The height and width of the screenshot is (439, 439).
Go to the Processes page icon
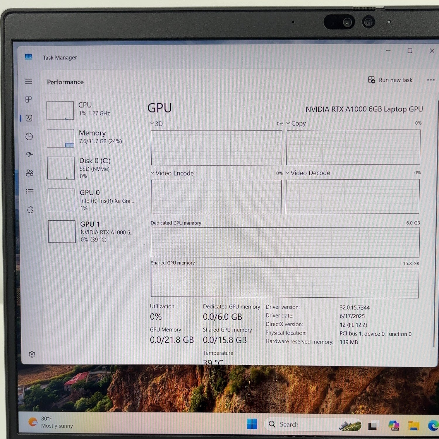(x=28, y=100)
